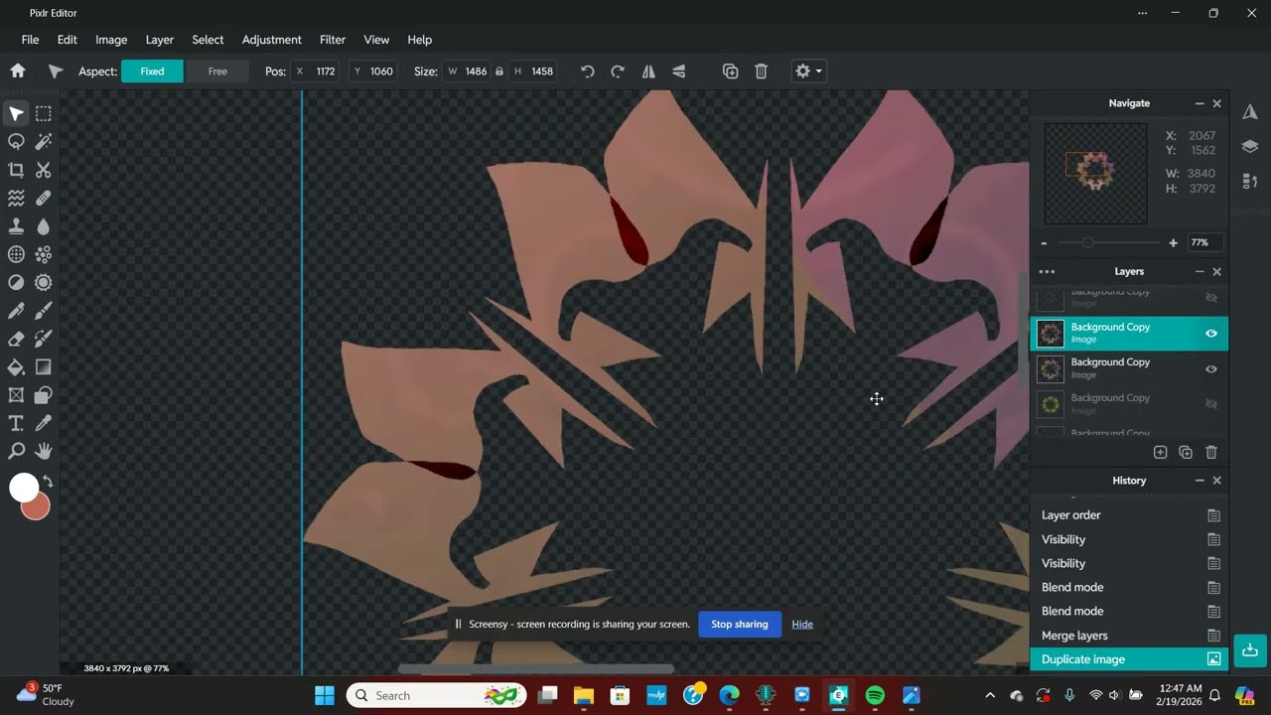Select the Pen tool
Viewport: 1271px width, 715px height.
pos(16,311)
